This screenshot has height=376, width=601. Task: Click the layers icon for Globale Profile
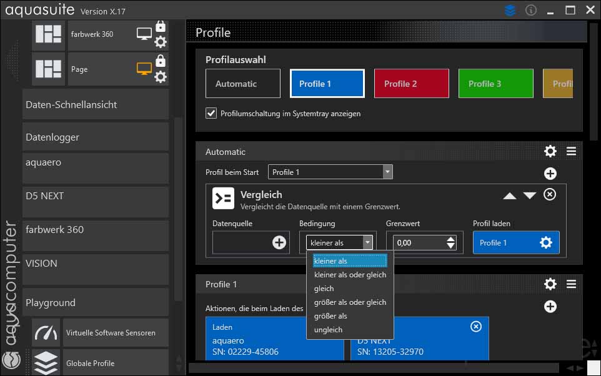coord(46,363)
